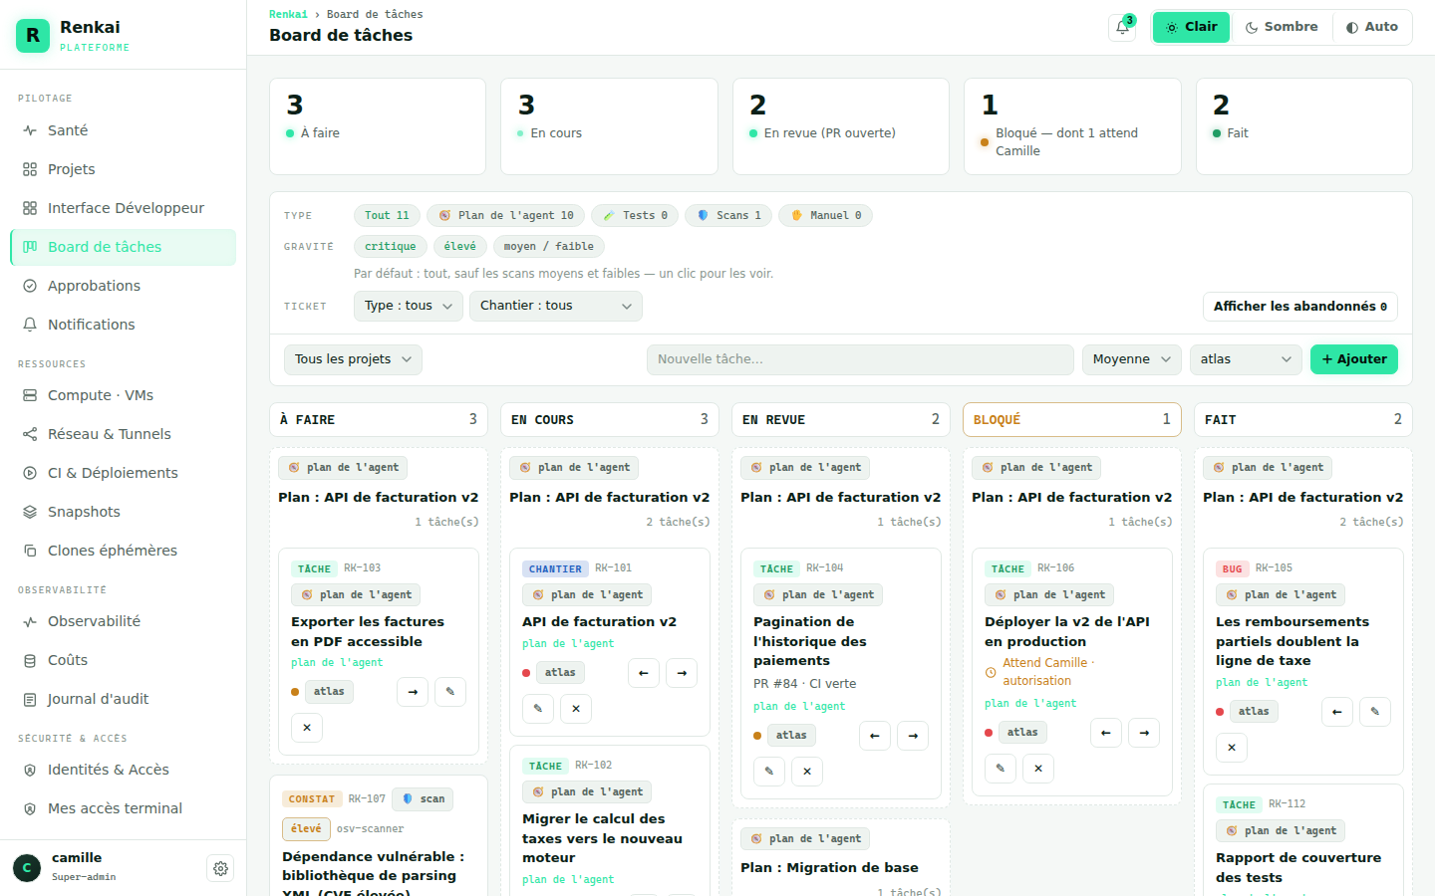Click Afficher les abandonnés button
Viewport: 1435px width, 896px height.
point(1300,307)
